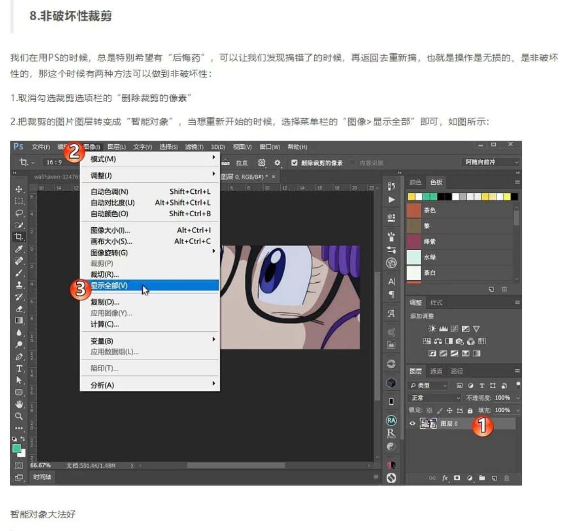Screen dimensions: 570x531
Task: Select the Eraser tool
Action: point(19,309)
